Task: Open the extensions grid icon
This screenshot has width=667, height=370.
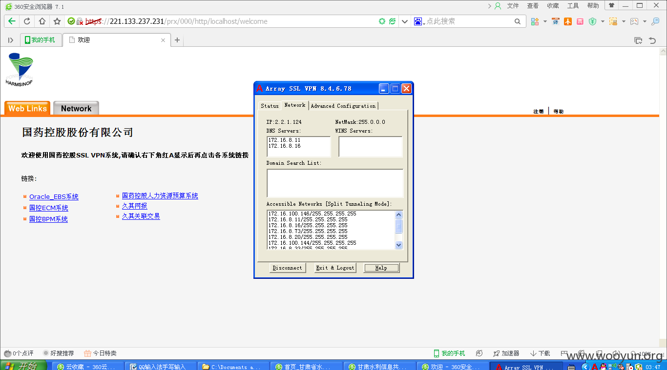Action: point(535,21)
